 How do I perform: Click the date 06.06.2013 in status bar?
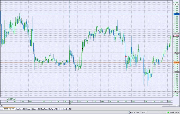[174, 112]
